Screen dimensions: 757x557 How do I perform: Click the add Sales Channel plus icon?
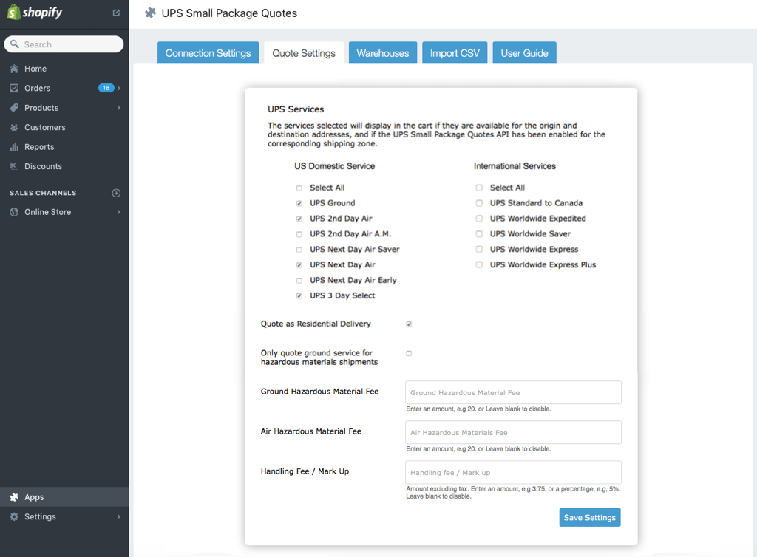click(115, 193)
